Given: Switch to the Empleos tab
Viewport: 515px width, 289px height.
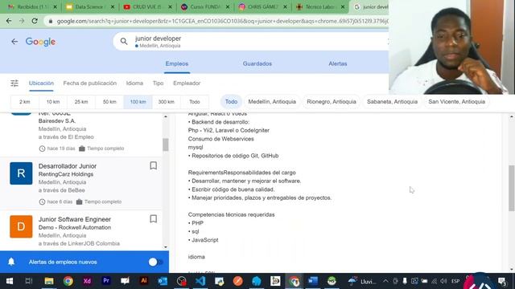Looking at the screenshot, I should tap(177, 64).
